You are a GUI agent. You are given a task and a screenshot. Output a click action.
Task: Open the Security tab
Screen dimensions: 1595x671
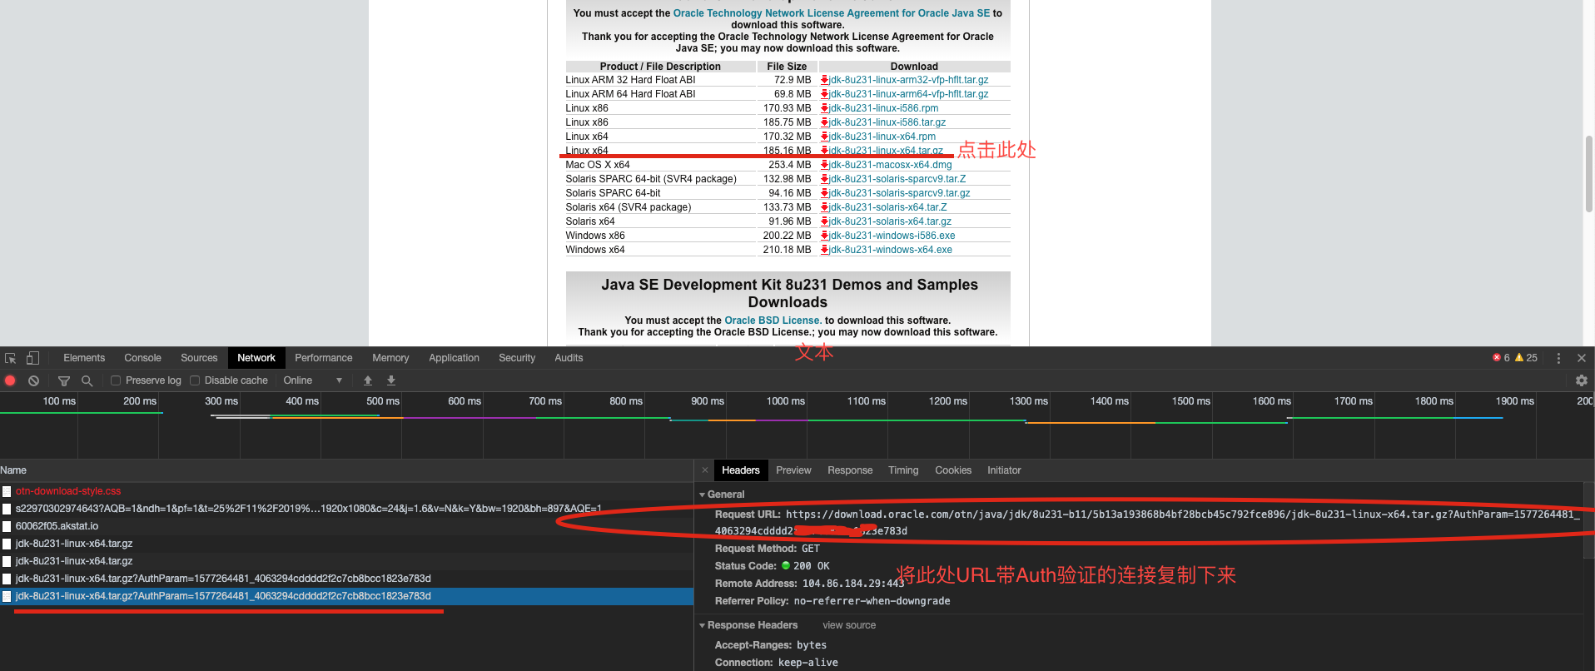coord(517,358)
